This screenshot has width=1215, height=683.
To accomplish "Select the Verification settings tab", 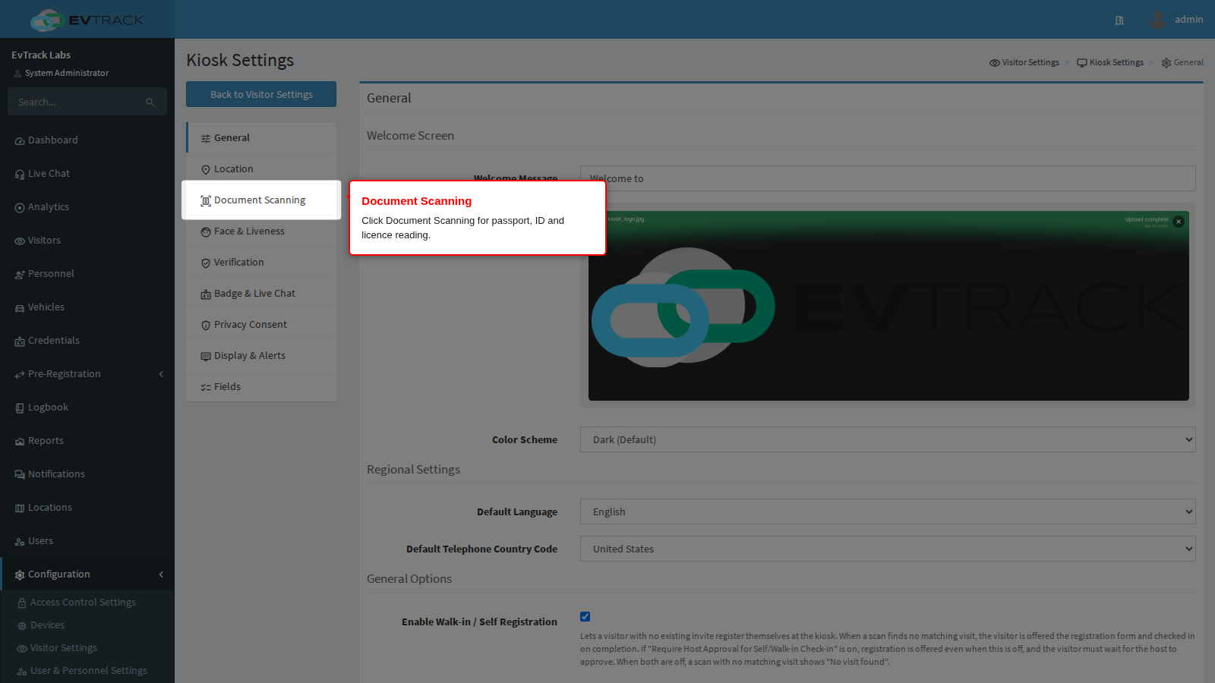I will (261, 263).
